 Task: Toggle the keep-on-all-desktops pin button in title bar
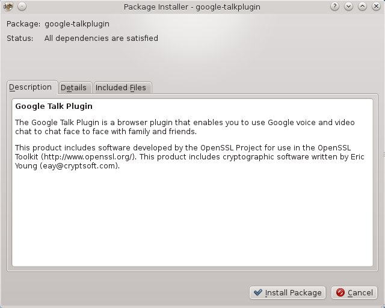tap(22, 7)
